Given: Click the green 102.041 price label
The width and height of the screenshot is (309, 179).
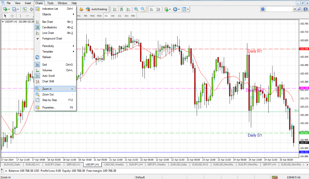Looking at the screenshot, I should coord(304,133).
